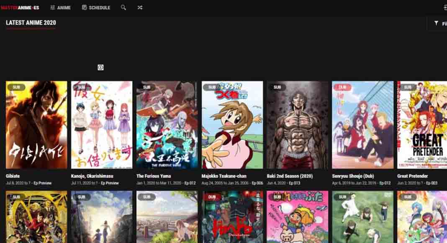Open the pink pig cartoon poster
The image size is (447, 243).
click(x=298, y=217)
